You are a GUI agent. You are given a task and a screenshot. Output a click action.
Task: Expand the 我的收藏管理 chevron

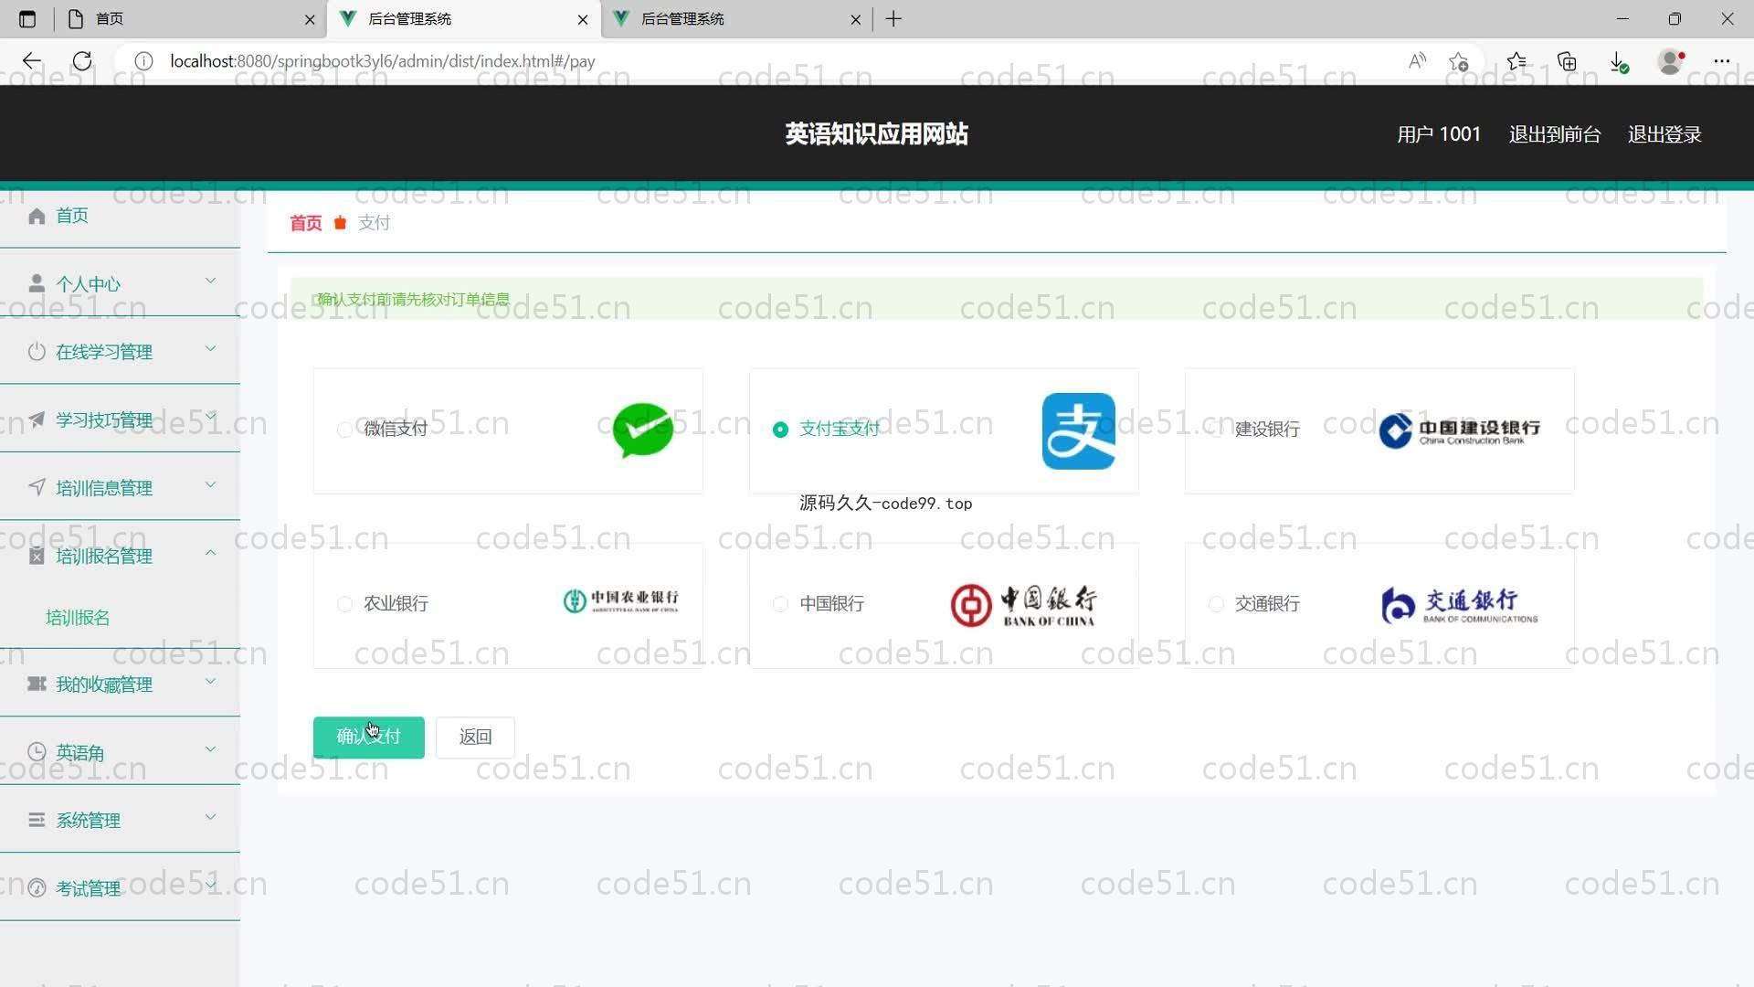(210, 681)
